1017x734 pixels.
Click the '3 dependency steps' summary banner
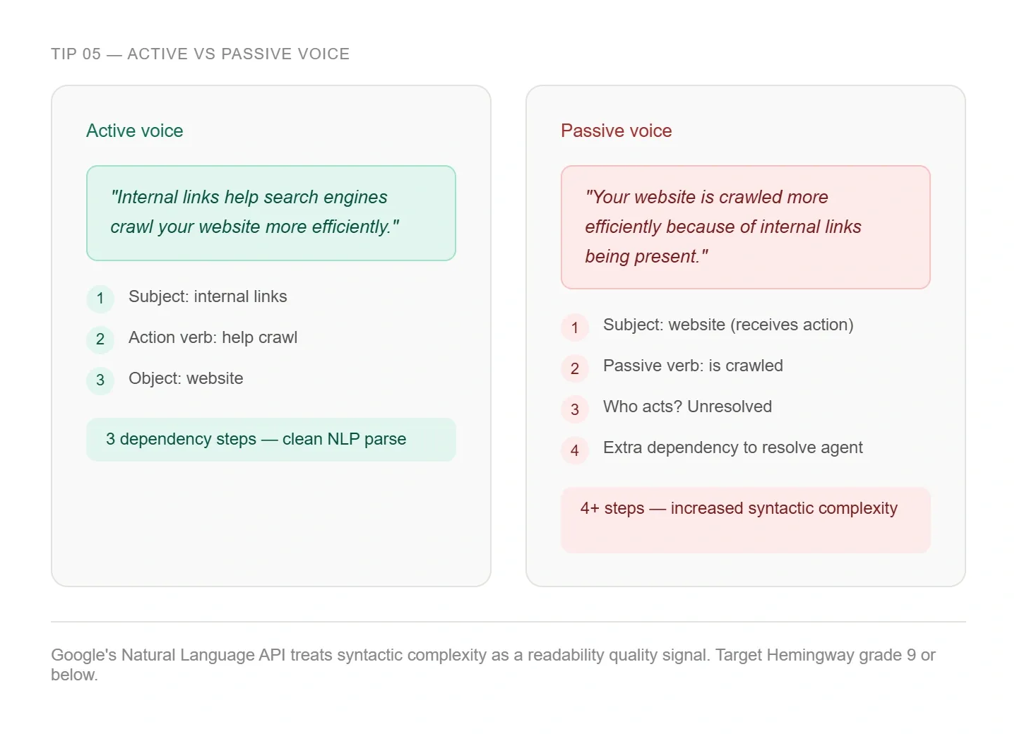click(270, 439)
